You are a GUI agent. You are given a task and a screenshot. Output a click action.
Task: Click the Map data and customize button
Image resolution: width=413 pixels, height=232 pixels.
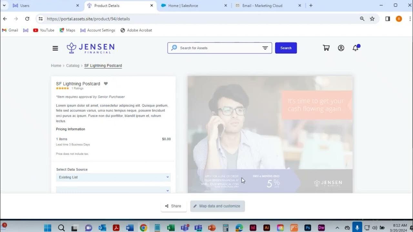coord(217,206)
